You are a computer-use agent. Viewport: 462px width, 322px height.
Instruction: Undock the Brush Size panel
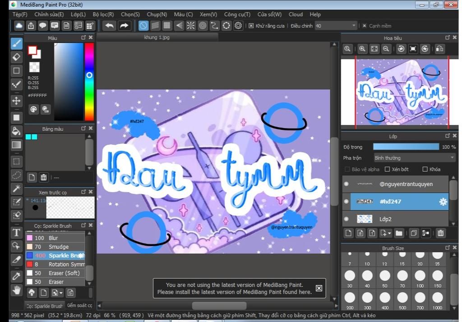448,248
